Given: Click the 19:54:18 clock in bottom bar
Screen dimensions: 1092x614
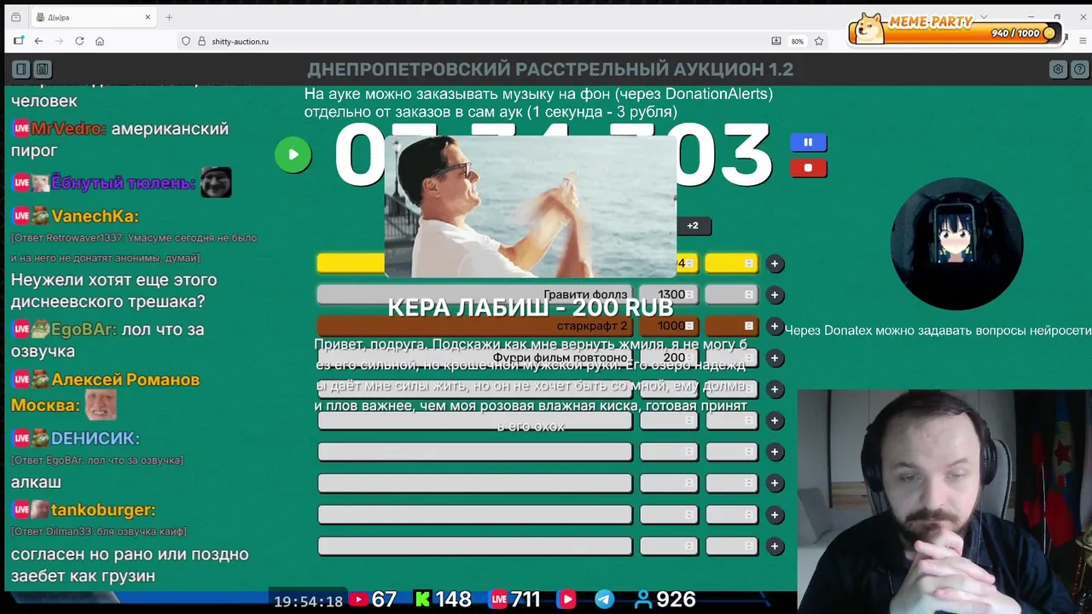Looking at the screenshot, I should [308, 601].
